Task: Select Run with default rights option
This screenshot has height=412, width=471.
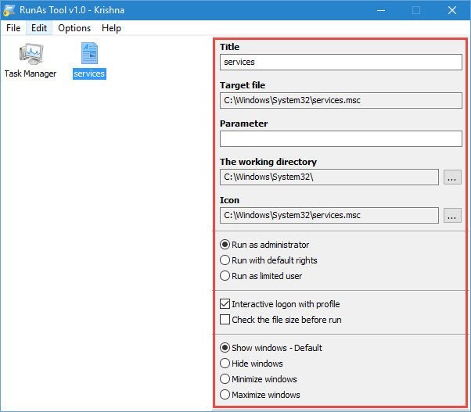Action: click(x=225, y=260)
